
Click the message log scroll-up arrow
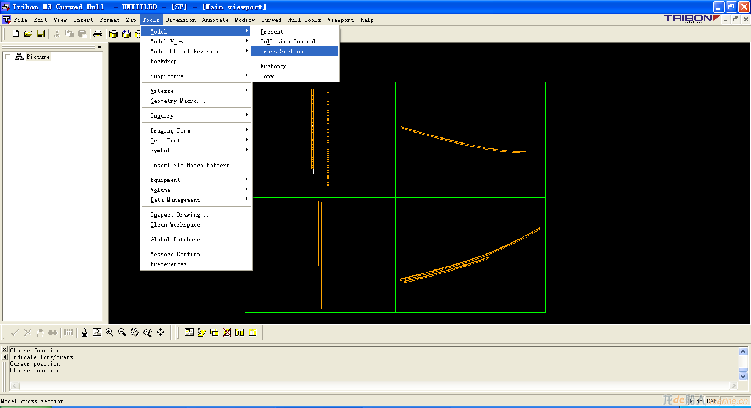[x=743, y=351]
